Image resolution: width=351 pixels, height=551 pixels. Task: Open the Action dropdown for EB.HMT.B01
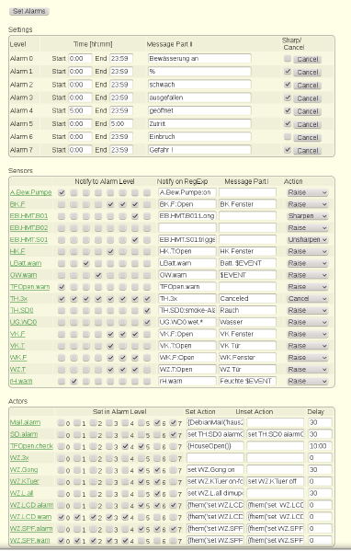[x=308, y=216]
